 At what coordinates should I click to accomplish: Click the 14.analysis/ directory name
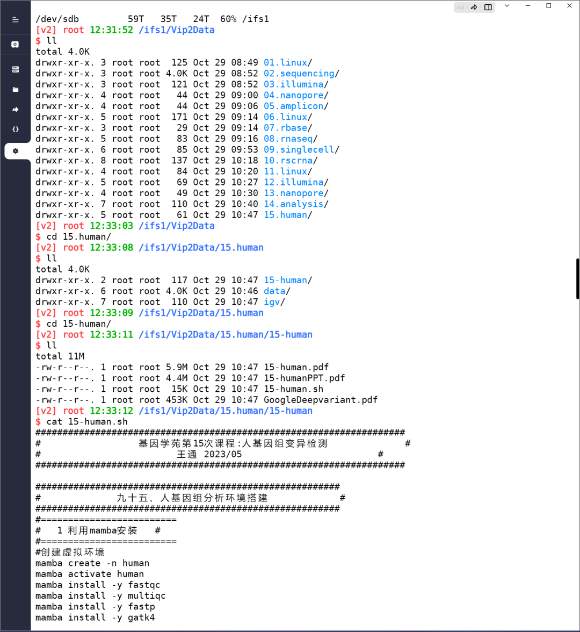(x=296, y=204)
